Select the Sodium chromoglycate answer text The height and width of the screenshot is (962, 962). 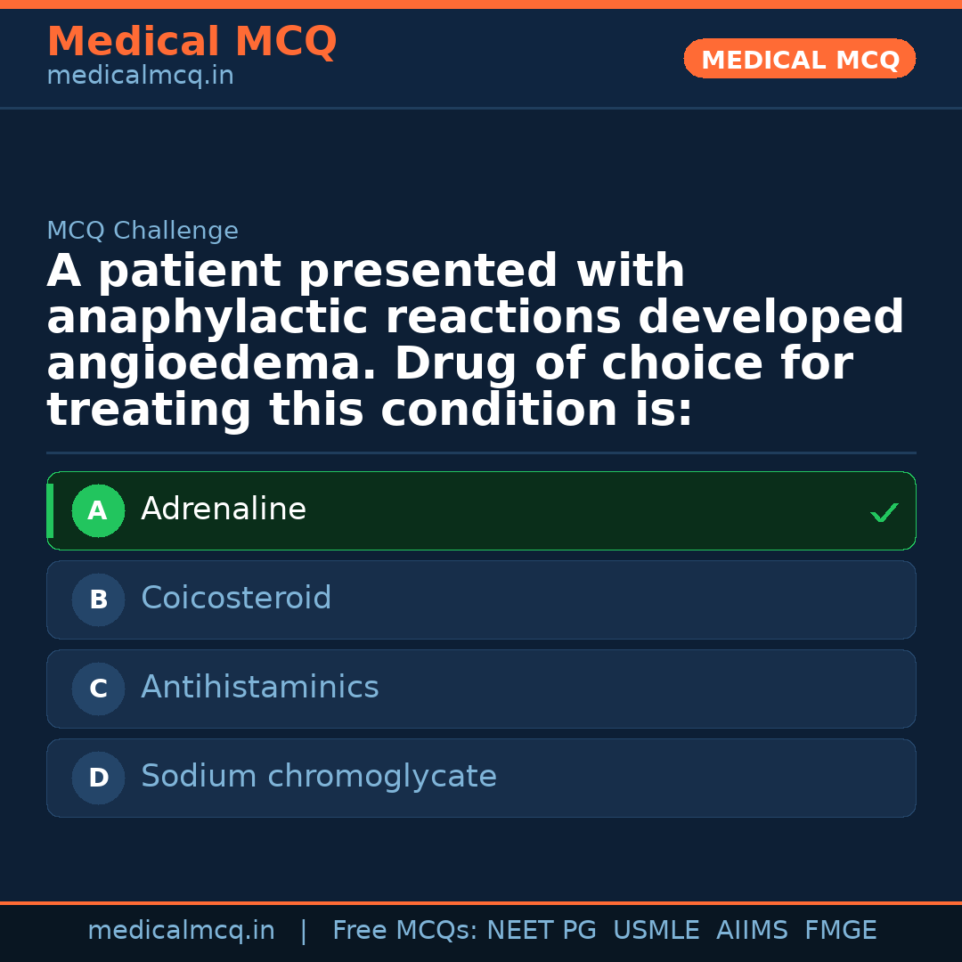(319, 777)
